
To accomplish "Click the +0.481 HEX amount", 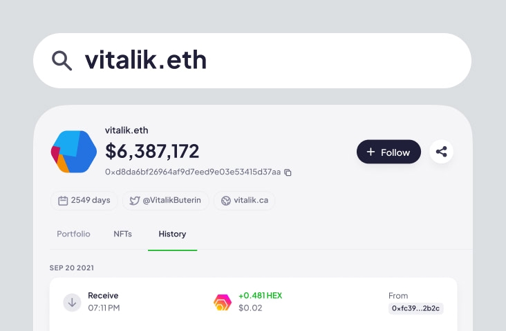I will 260,296.
